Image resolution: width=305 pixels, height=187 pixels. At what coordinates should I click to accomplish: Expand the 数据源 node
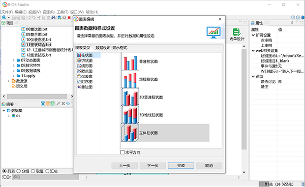point(9,81)
